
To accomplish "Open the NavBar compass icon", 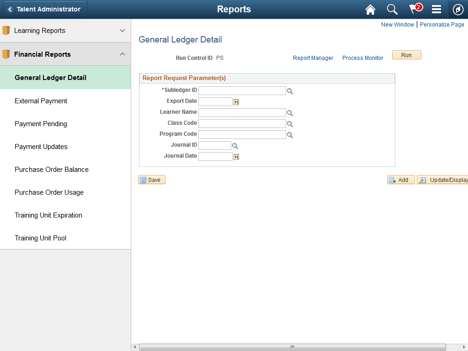I will coord(457,9).
